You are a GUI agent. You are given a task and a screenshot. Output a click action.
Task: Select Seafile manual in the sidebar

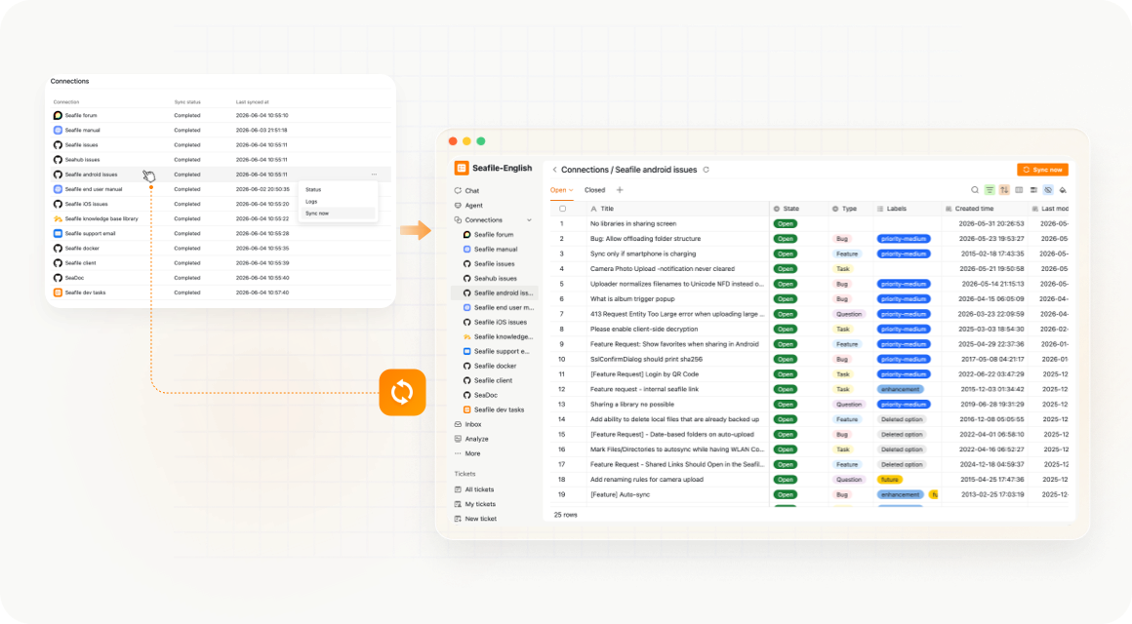pyautogui.click(x=496, y=249)
